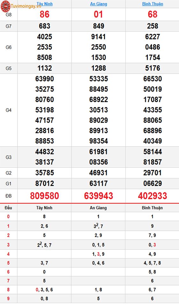Click the ĐB row label
Viewport: 179px width, 305px height.
(x=9, y=196)
